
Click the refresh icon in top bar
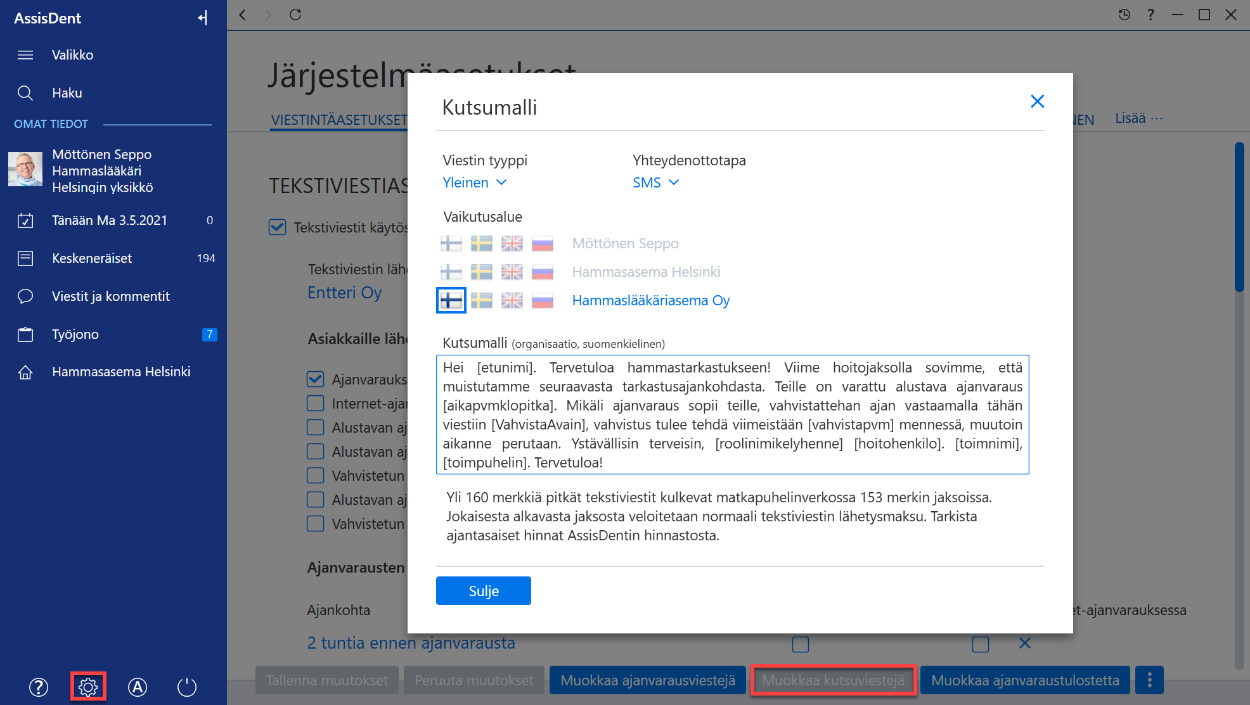click(x=295, y=15)
